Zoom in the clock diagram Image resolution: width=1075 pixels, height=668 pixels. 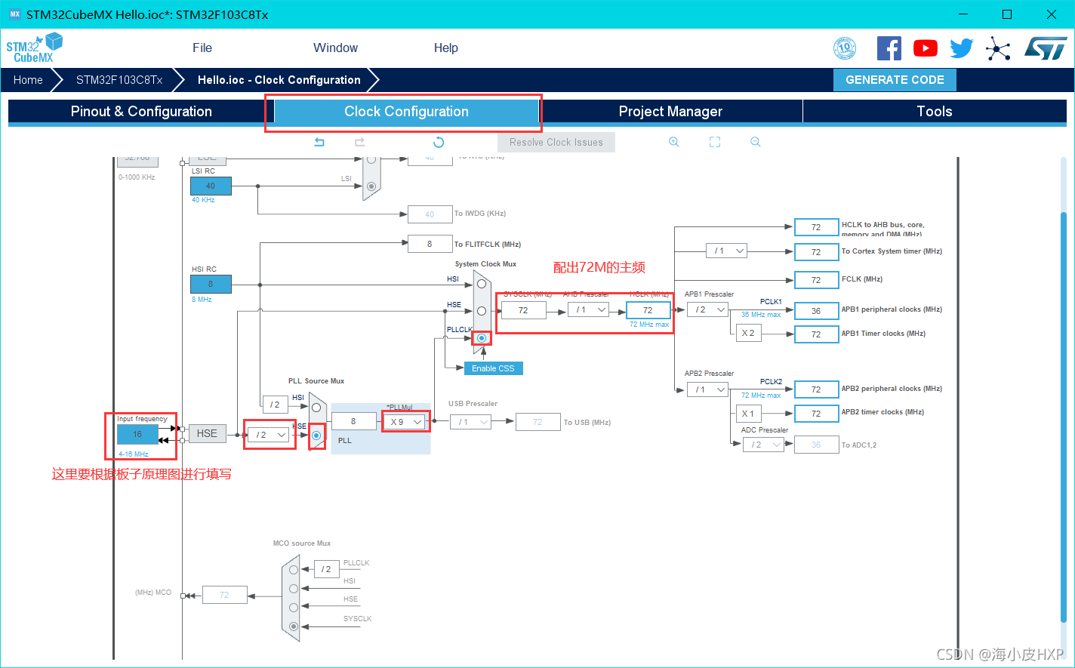pyautogui.click(x=674, y=142)
